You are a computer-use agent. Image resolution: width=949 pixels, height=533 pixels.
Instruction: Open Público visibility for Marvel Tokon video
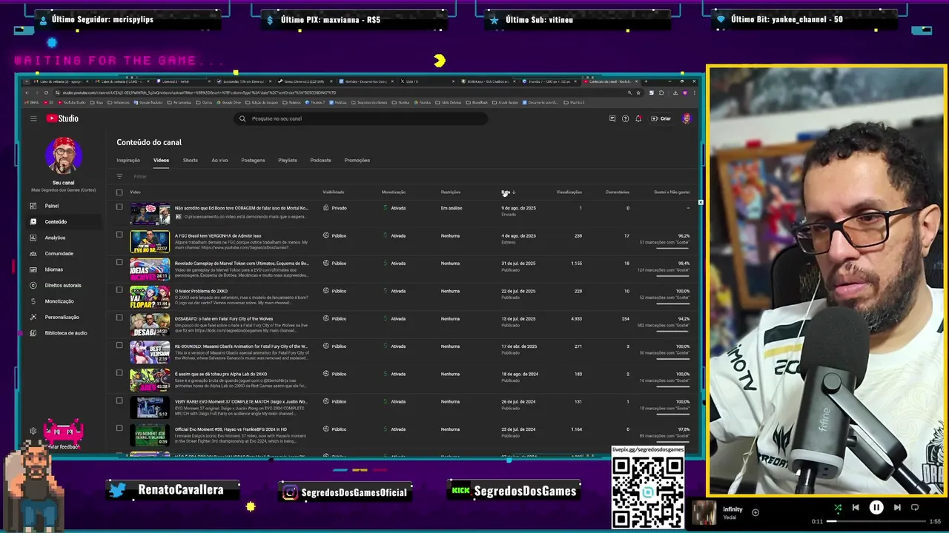coord(336,264)
